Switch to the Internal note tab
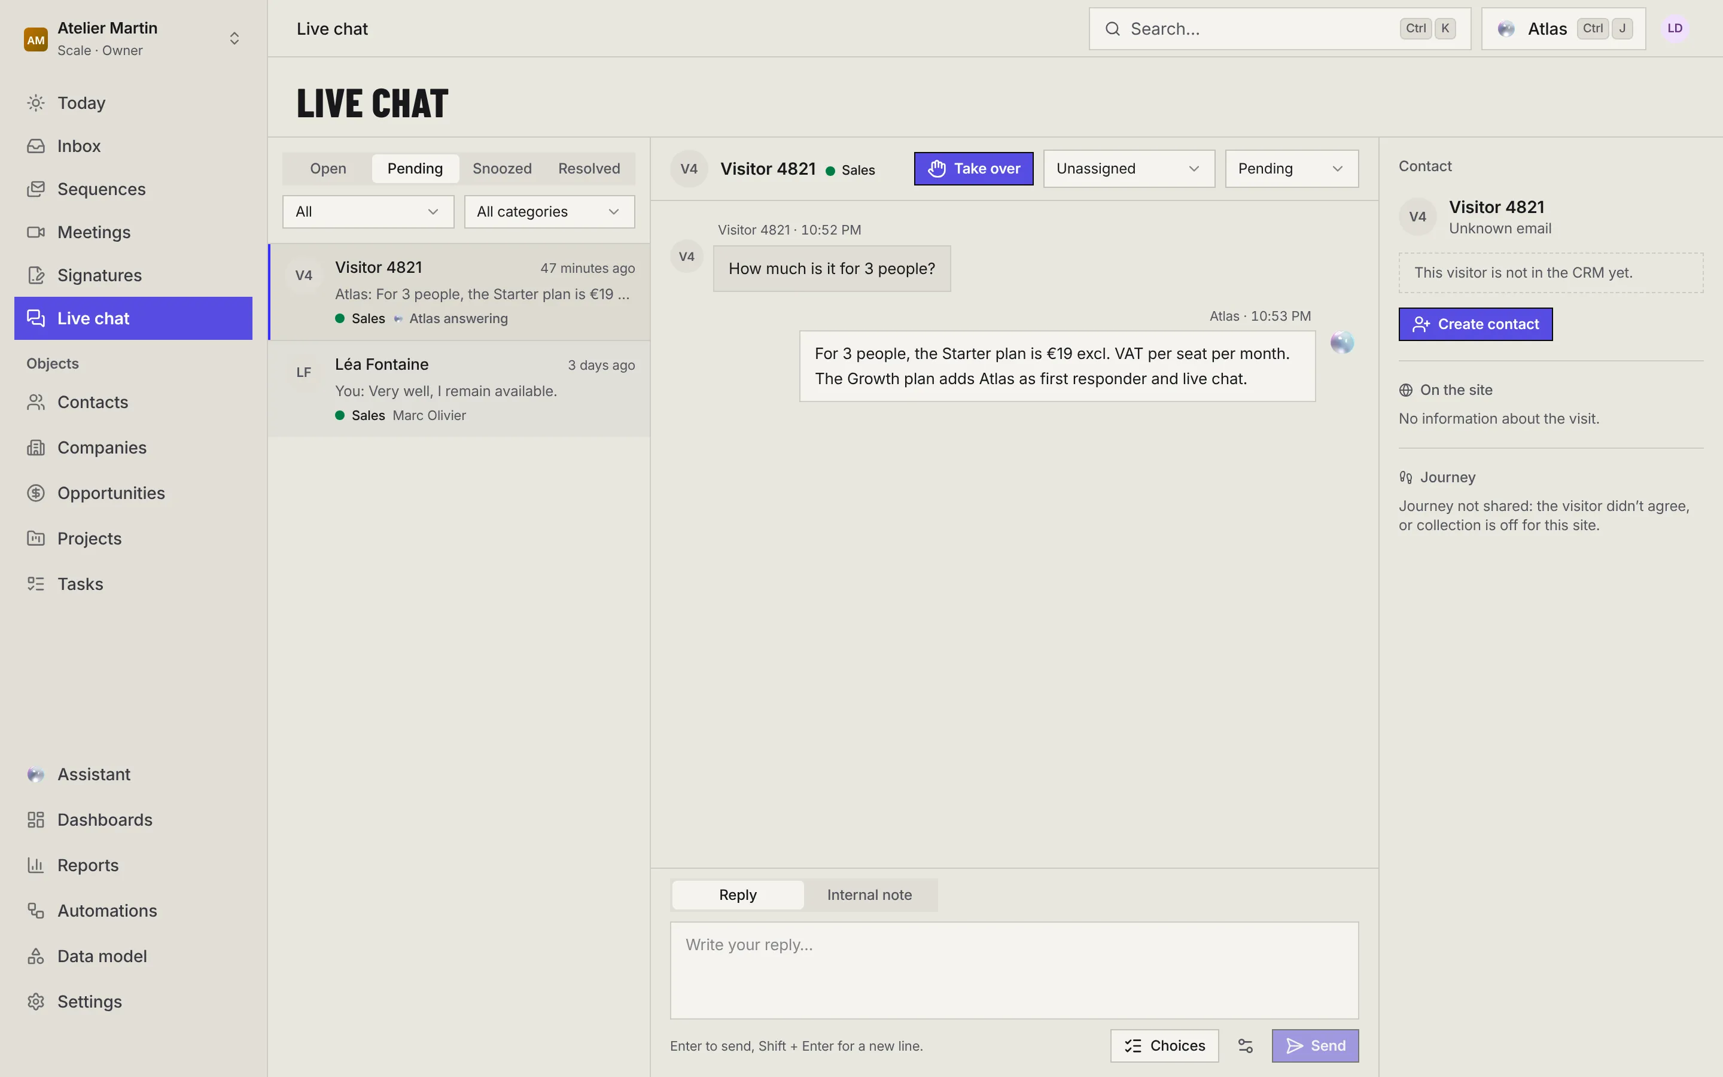Image resolution: width=1723 pixels, height=1077 pixels. click(x=869, y=895)
